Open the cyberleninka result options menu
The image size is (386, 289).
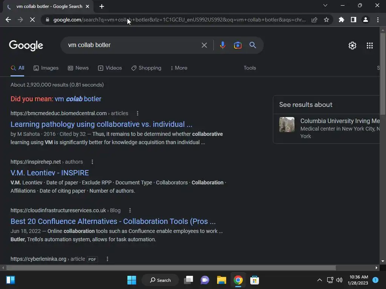[x=107, y=259]
